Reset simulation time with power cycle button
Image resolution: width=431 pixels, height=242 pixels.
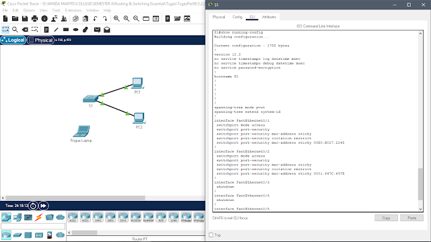[33, 206]
